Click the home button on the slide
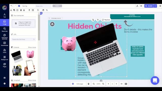Viewport: 162px width, 91px height. click(52, 24)
